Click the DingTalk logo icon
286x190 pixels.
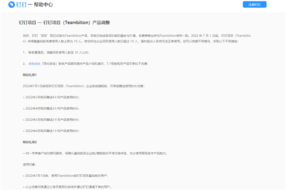[x=11, y=5]
